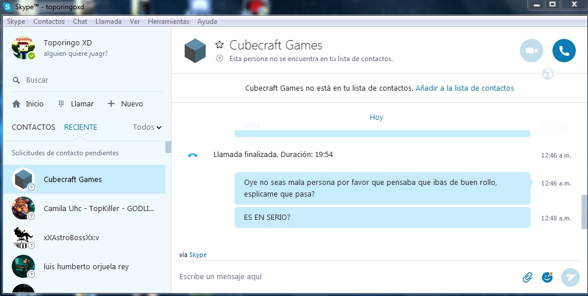The width and height of the screenshot is (588, 296).
Task: Click the ES EN SERIO? message bubble
Action: [382, 217]
